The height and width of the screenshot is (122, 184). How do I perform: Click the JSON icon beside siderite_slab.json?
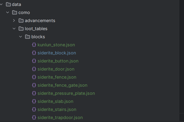34,101
